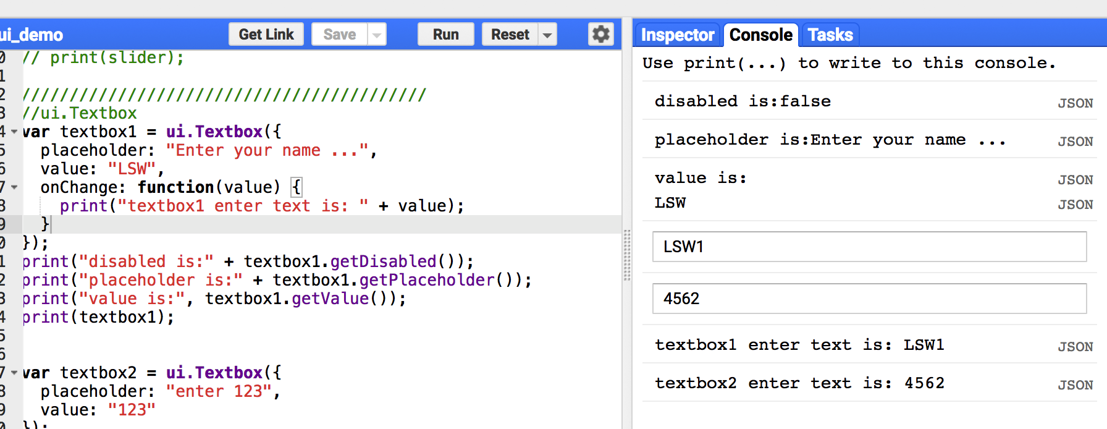Open the Tasks tab

(x=830, y=35)
